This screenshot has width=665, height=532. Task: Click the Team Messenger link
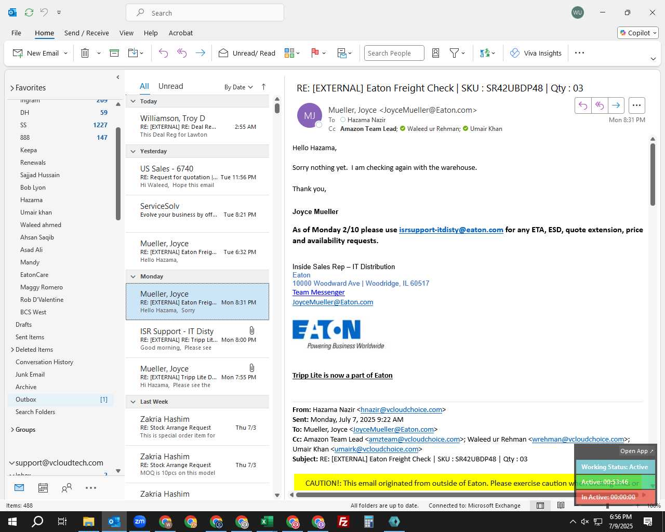pos(318,292)
